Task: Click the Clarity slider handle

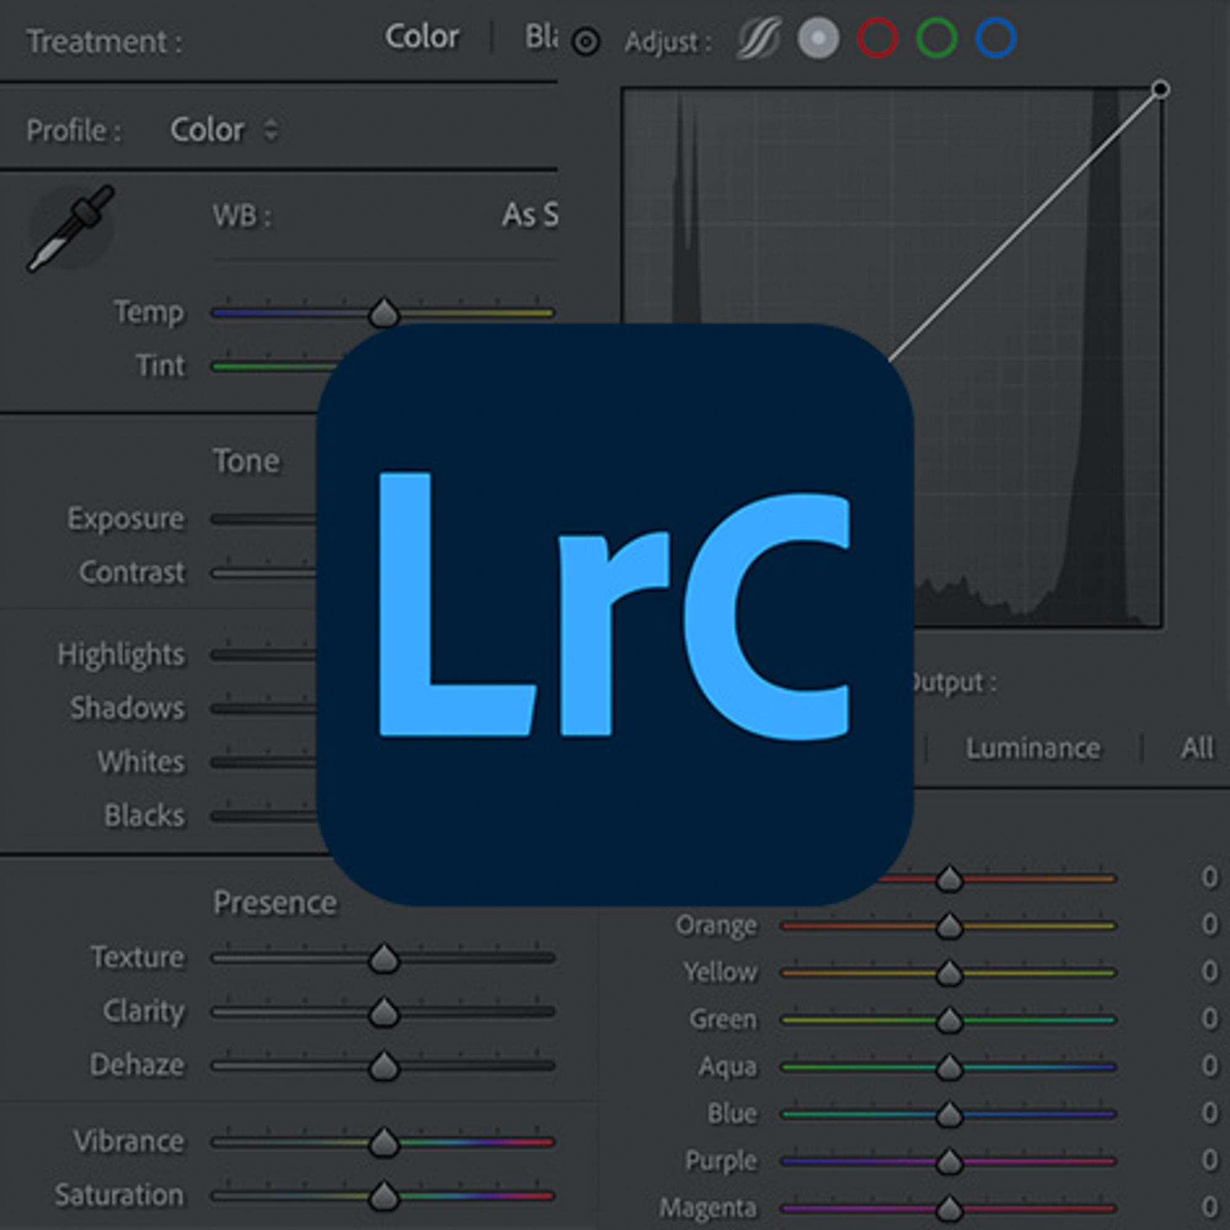Action: tap(384, 1012)
